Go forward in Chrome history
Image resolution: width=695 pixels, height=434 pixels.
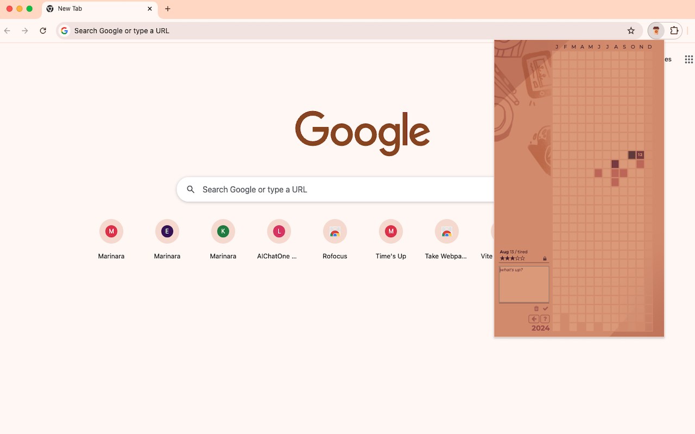pyautogui.click(x=25, y=31)
